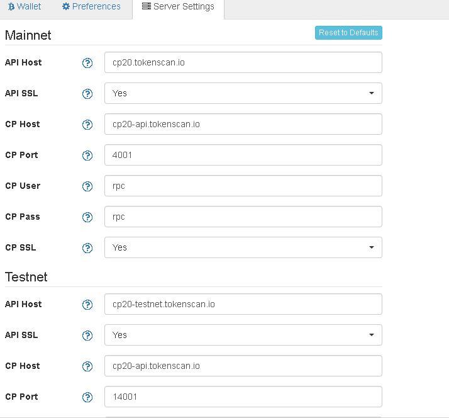The image size is (449, 418).
Task: Open the Mainnet API SSL dropdown
Action: click(243, 93)
